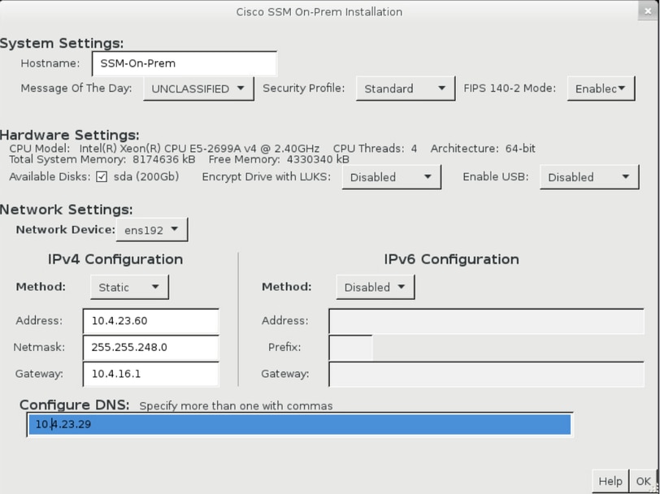
Task: Click the IPv4 Gateway field 10.4.16.1
Action: tap(151, 374)
